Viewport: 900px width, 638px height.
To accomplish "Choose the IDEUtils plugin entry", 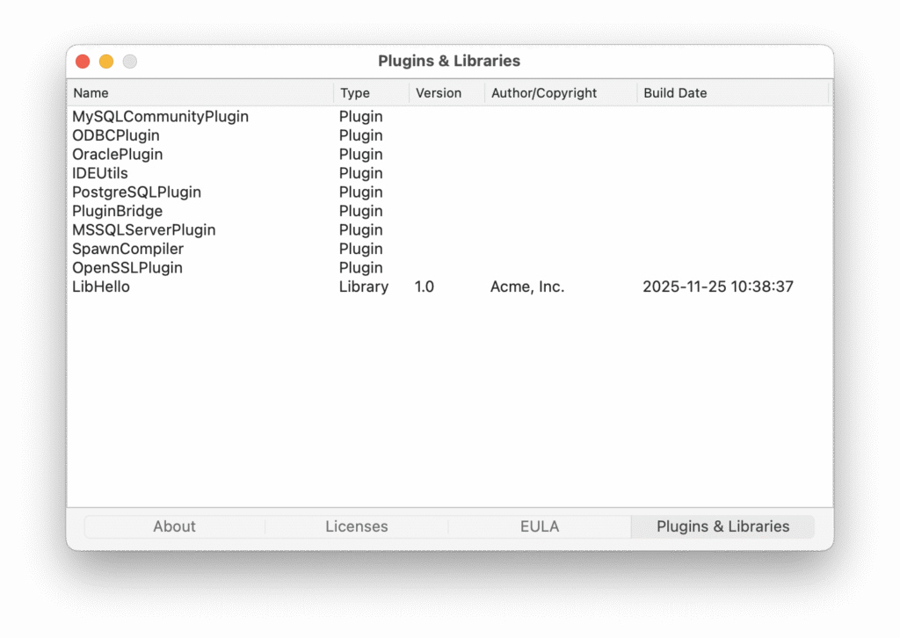I will pos(100,173).
